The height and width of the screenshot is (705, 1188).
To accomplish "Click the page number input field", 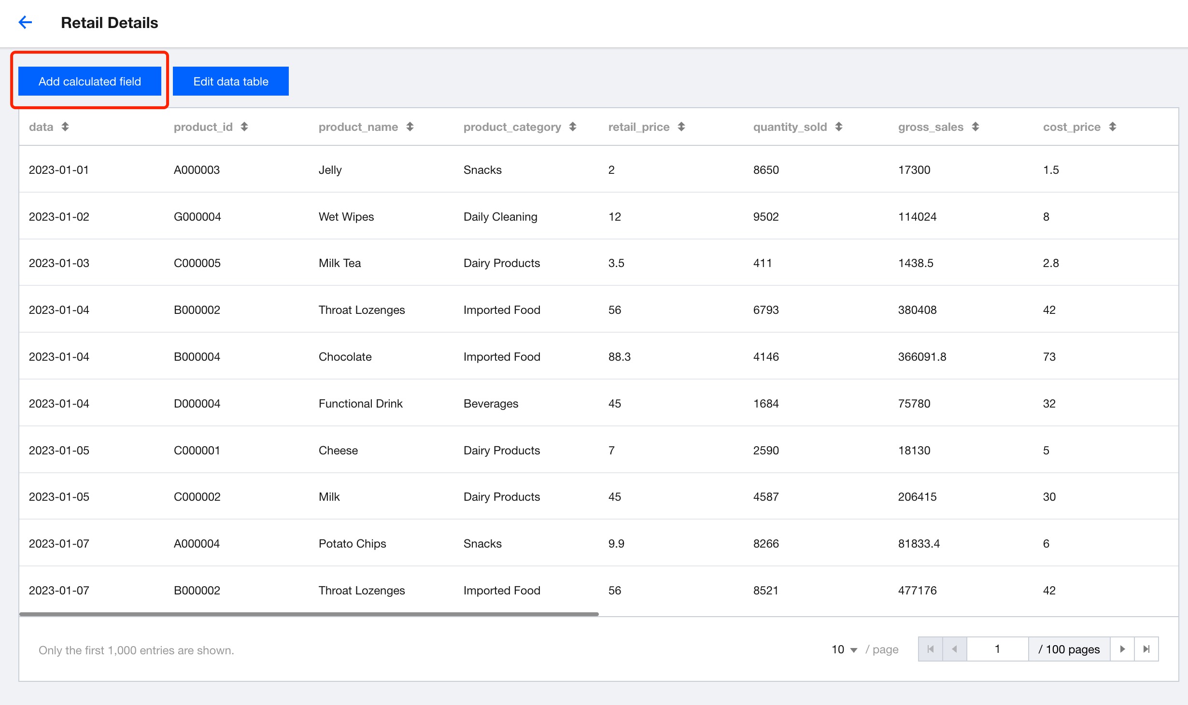I will 997,649.
